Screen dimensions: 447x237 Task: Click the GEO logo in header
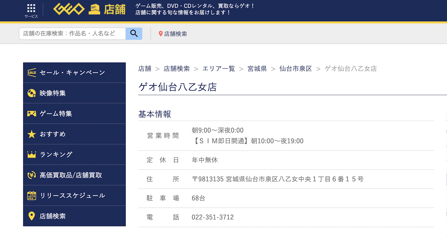[x=69, y=9]
